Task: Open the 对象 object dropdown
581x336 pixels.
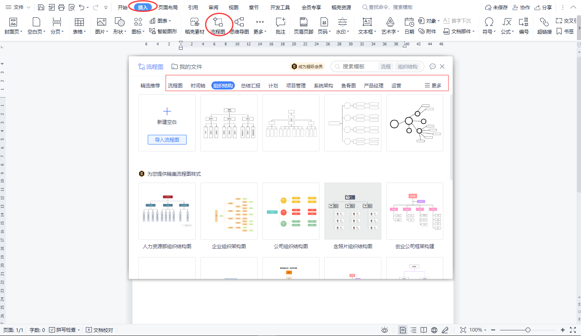Action: (438, 21)
